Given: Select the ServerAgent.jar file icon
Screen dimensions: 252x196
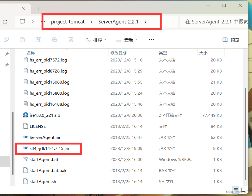Looking at the screenshot, I should (x=26, y=137).
